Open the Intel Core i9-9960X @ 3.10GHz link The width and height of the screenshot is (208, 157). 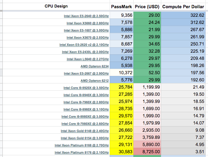point(86,109)
